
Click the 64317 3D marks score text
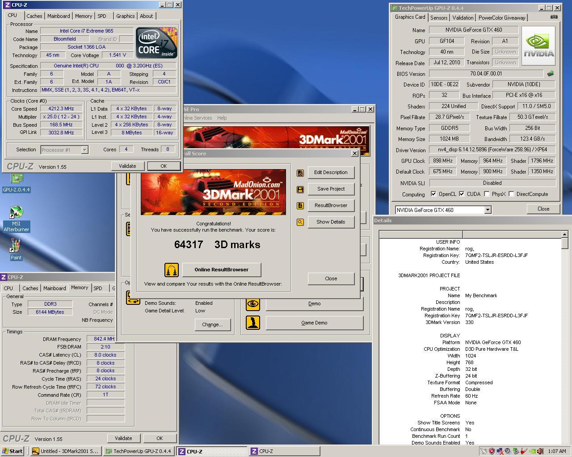[x=217, y=245]
